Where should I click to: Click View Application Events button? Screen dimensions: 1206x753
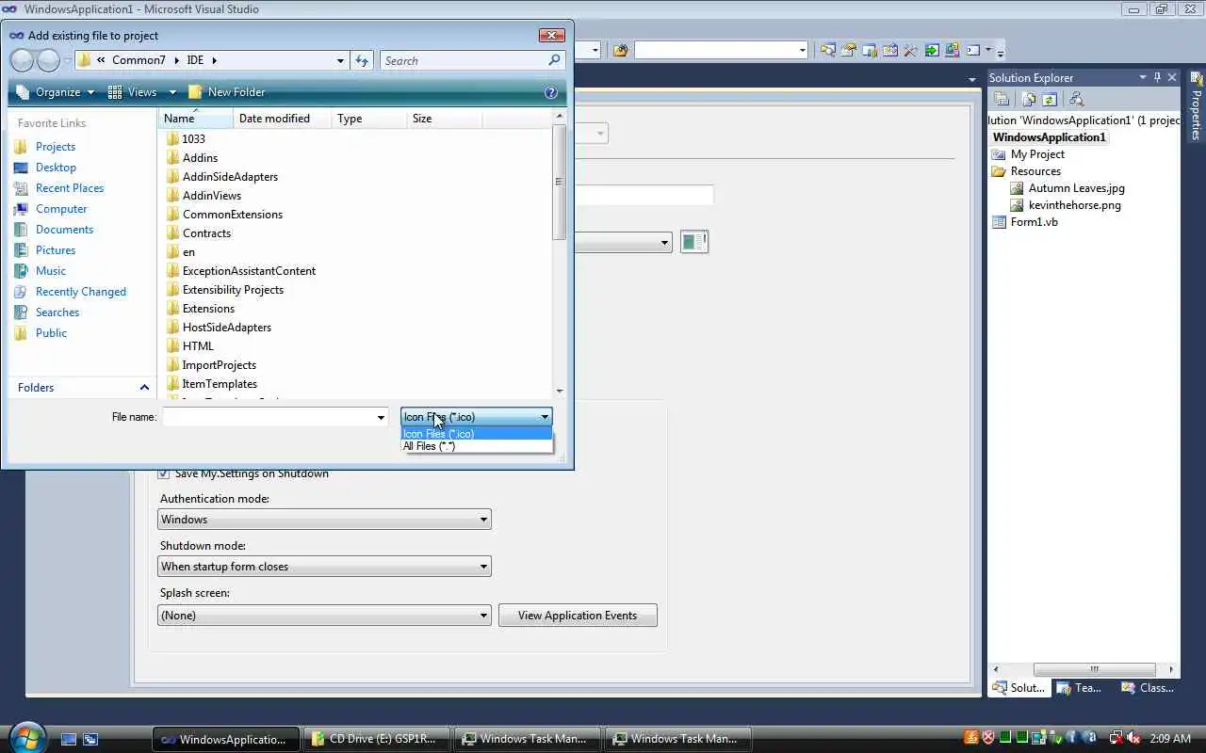pos(578,616)
